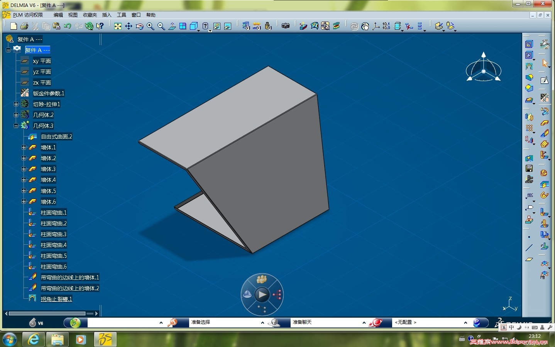This screenshot has width=555, height=347.
Task: Click the Sheet Metal Parameters icon in right toolbar
Action: click(545, 97)
